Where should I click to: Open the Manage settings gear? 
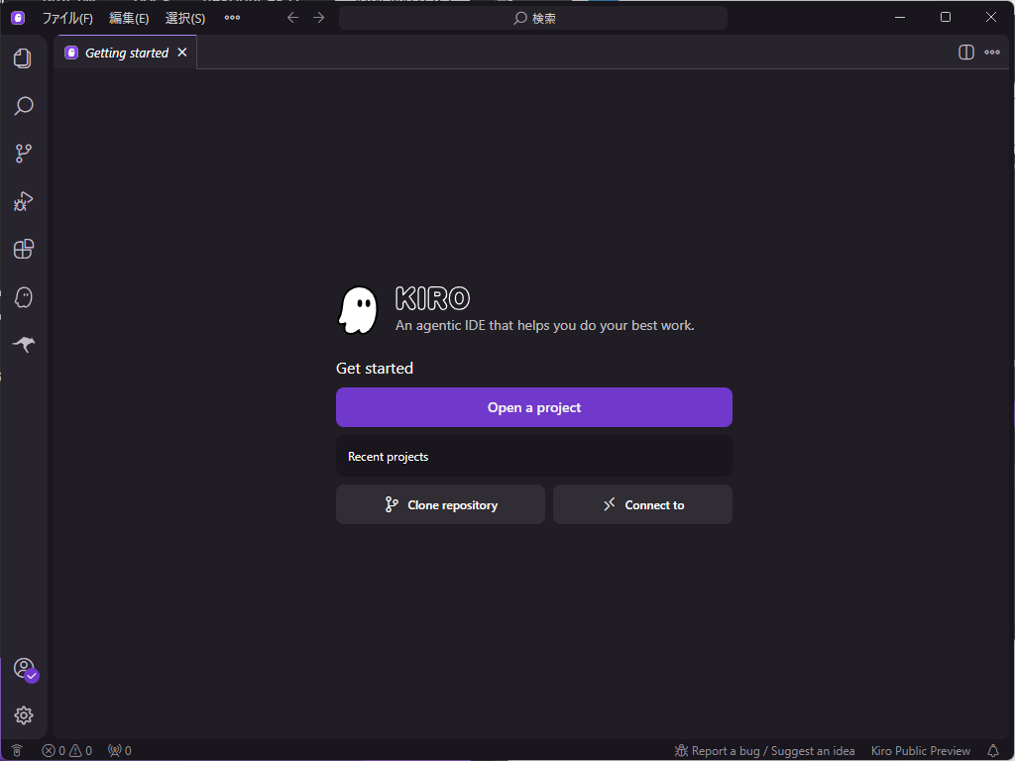[24, 715]
